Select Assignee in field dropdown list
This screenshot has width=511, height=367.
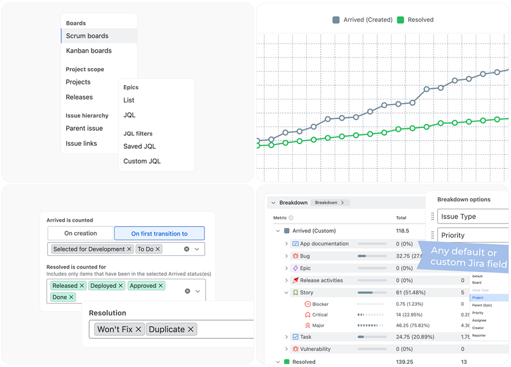coord(479,321)
